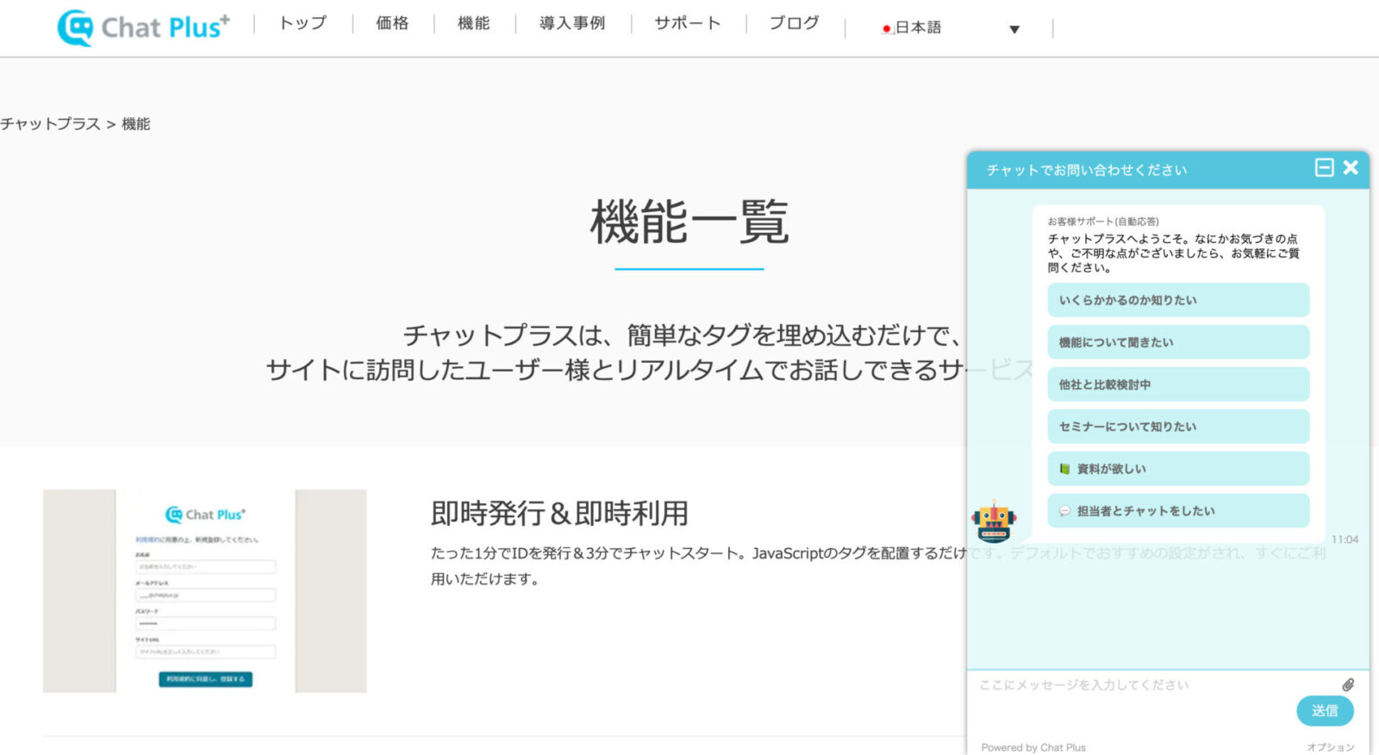Expand language selector arrow
The height and width of the screenshot is (755, 1379).
1014,29
